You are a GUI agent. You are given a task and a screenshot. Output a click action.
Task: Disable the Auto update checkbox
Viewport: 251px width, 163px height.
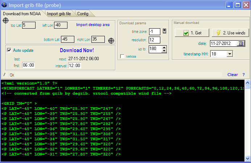click(9, 50)
